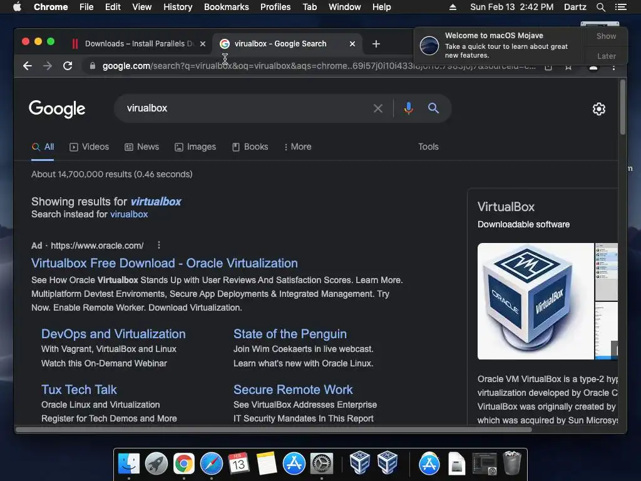This screenshot has width=641, height=481.
Task: Click the date and time in menu bar
Action: [x=512, y=7]
